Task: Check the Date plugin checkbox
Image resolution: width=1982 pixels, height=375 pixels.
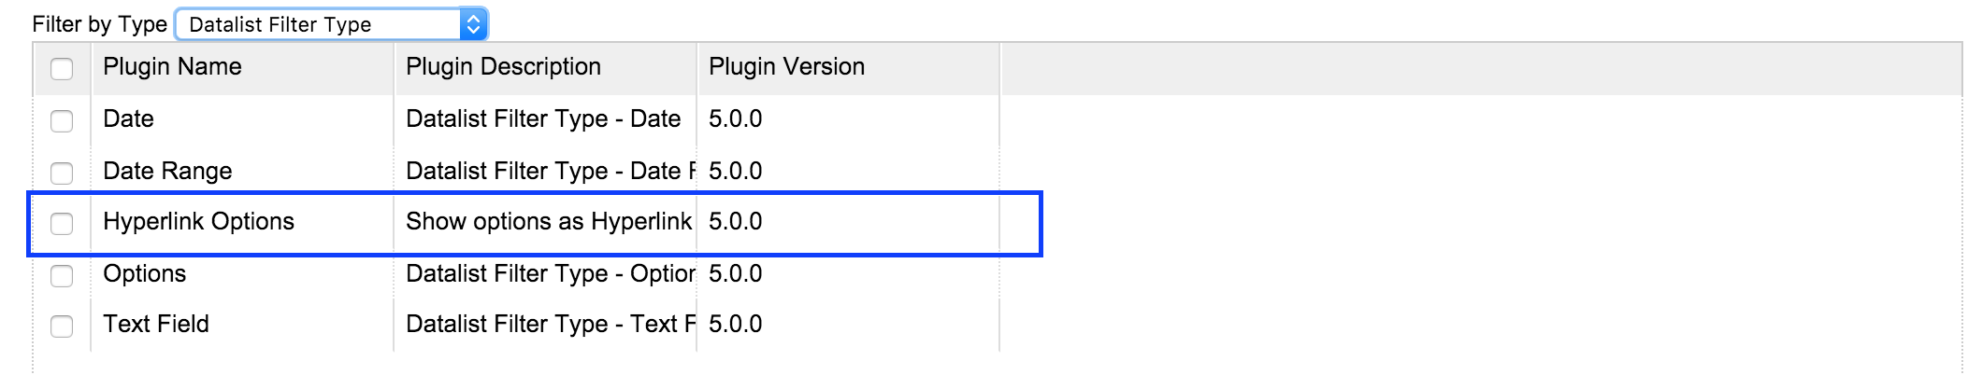Action: pyautogui.click(x=62, y=121)
